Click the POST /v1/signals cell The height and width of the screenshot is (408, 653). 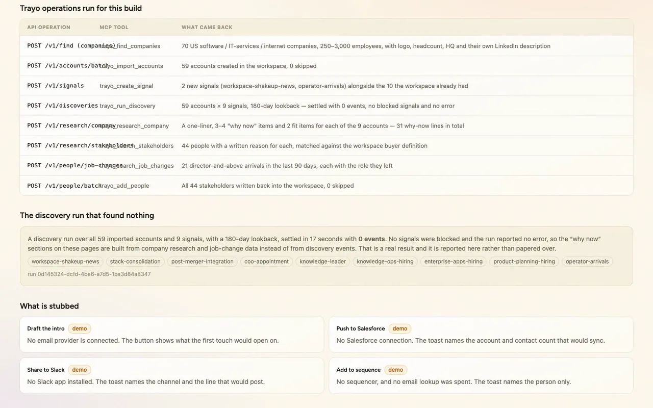coord(56,86)
